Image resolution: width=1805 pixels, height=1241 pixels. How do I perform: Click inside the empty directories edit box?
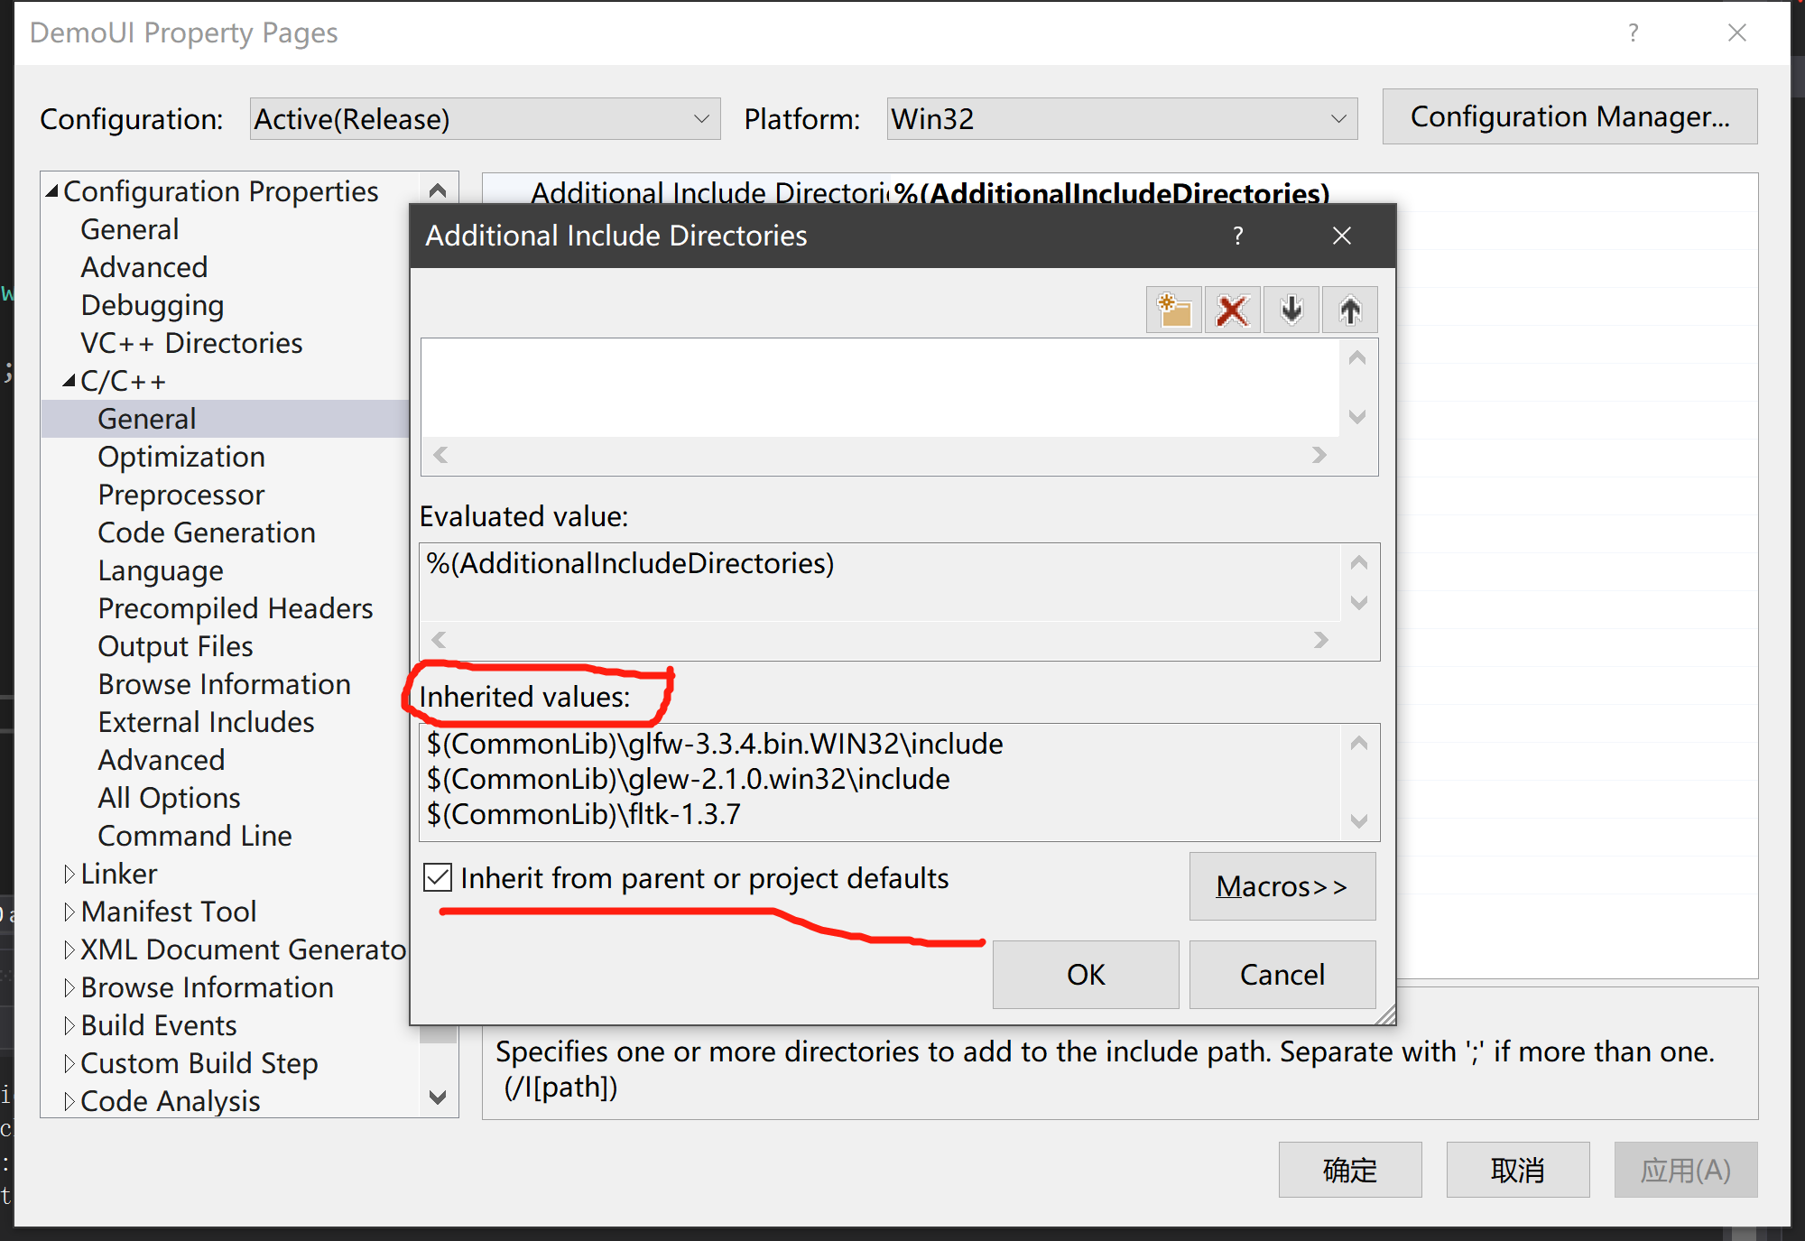(x=880, y=388)
